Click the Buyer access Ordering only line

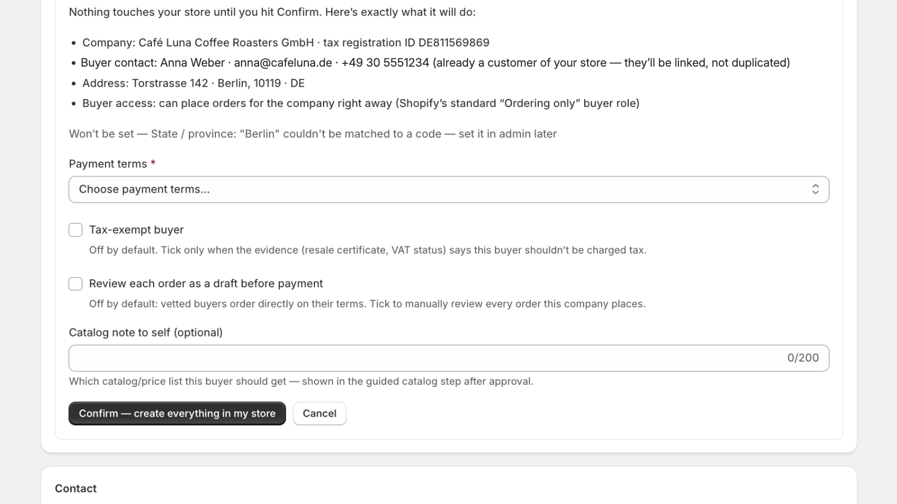(361, 103)
